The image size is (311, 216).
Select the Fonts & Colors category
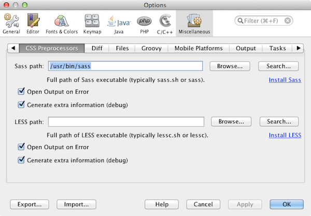click(62, 24)
